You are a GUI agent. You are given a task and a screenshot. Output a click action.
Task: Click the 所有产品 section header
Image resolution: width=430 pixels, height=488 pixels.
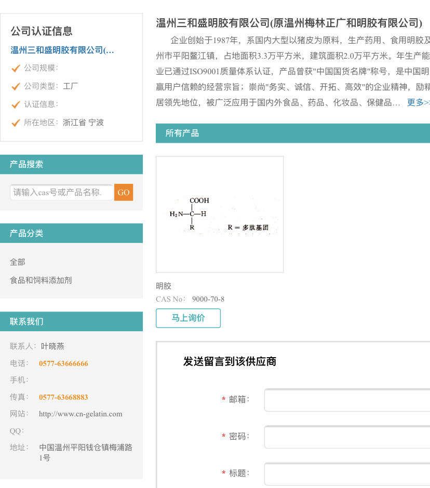pos(182,133)
